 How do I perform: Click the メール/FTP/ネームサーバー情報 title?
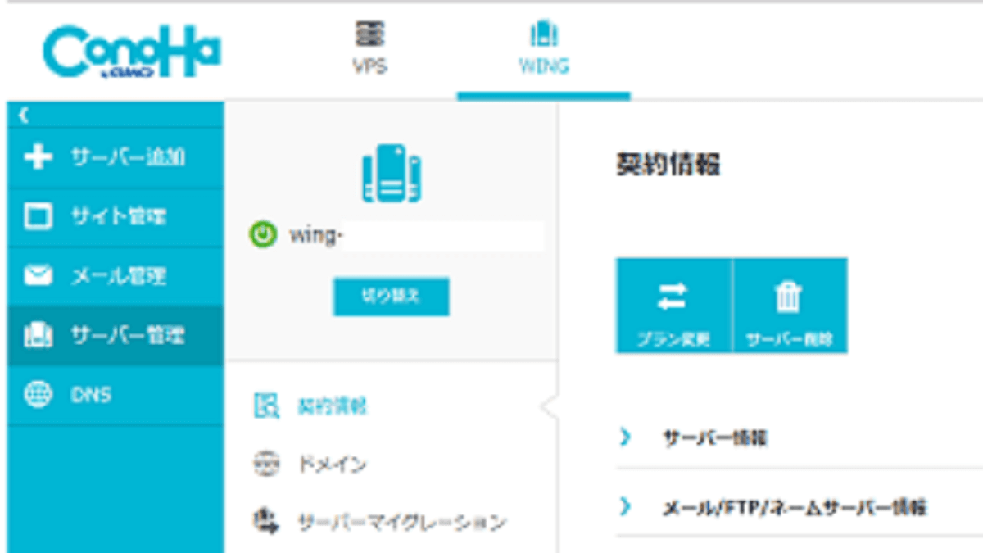tap(795, 508)
